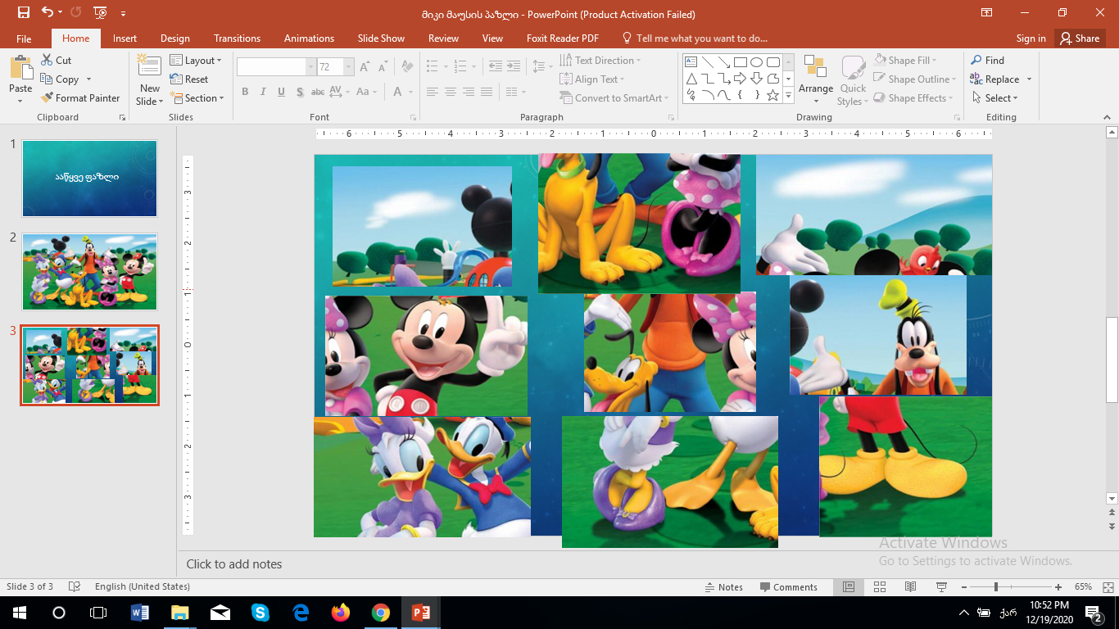Select slide 1 thumbnail
Viewport: 1119px width, 629px height.
[x=89, y=178]
